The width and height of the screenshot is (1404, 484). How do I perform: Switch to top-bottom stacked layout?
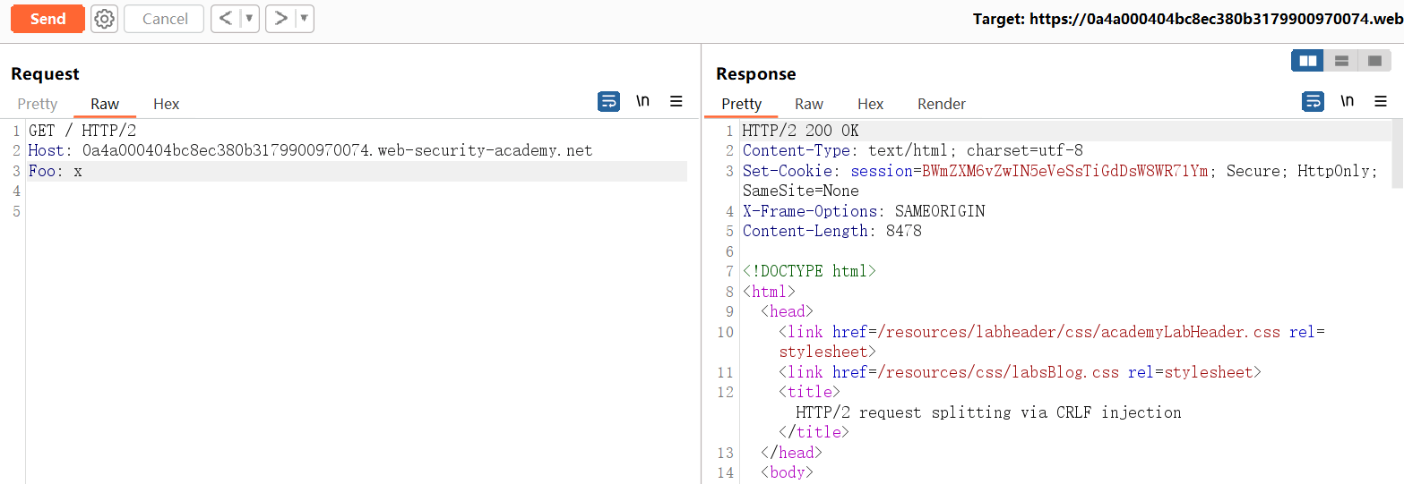[x=1341, y=61]
